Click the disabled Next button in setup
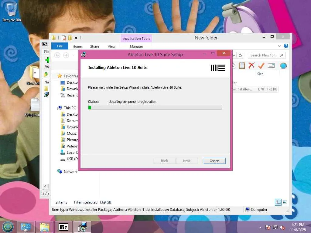The width and height of the screenshot is (311, 233). tap(187, 161)
